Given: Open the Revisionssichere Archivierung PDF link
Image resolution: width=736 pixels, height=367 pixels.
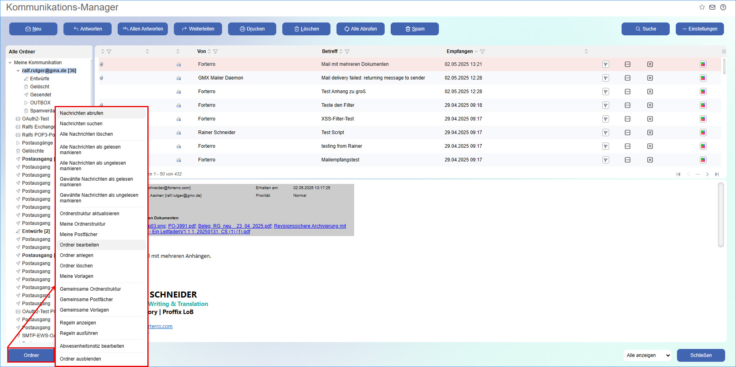Looking at the screenshot, I should [x=310, y=226].
